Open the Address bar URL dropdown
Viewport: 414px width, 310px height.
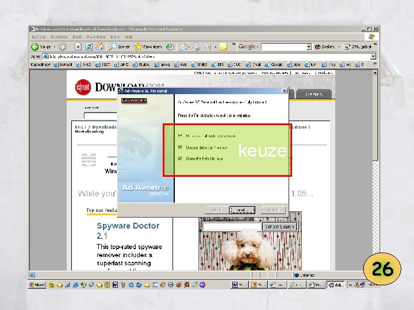(373, 56)
